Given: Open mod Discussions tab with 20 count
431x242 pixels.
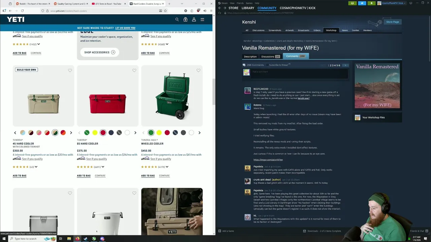Looking at the screenshot, I should pyautogui.click(x=270, y=56).
